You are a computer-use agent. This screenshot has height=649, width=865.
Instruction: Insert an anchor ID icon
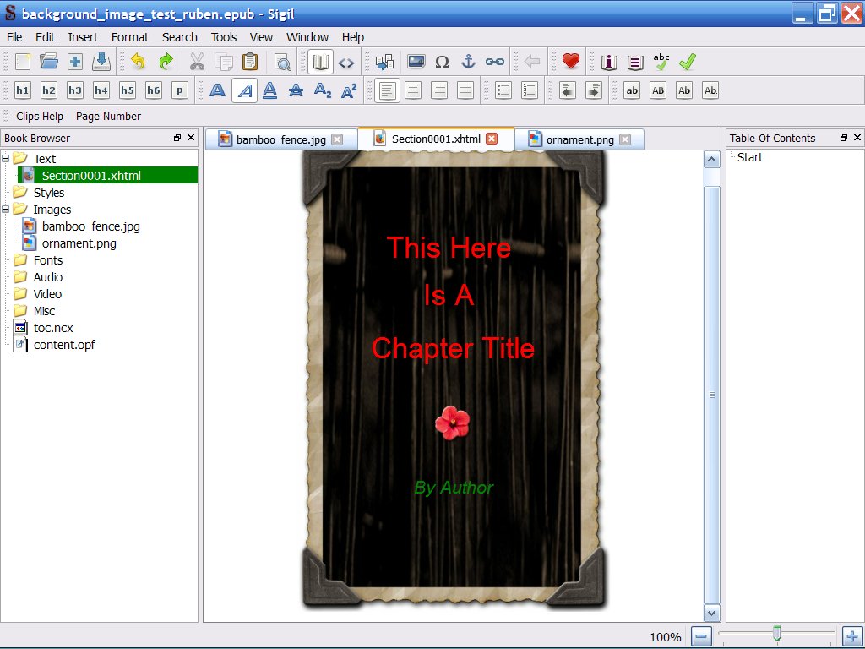click(x=468, y=62)
